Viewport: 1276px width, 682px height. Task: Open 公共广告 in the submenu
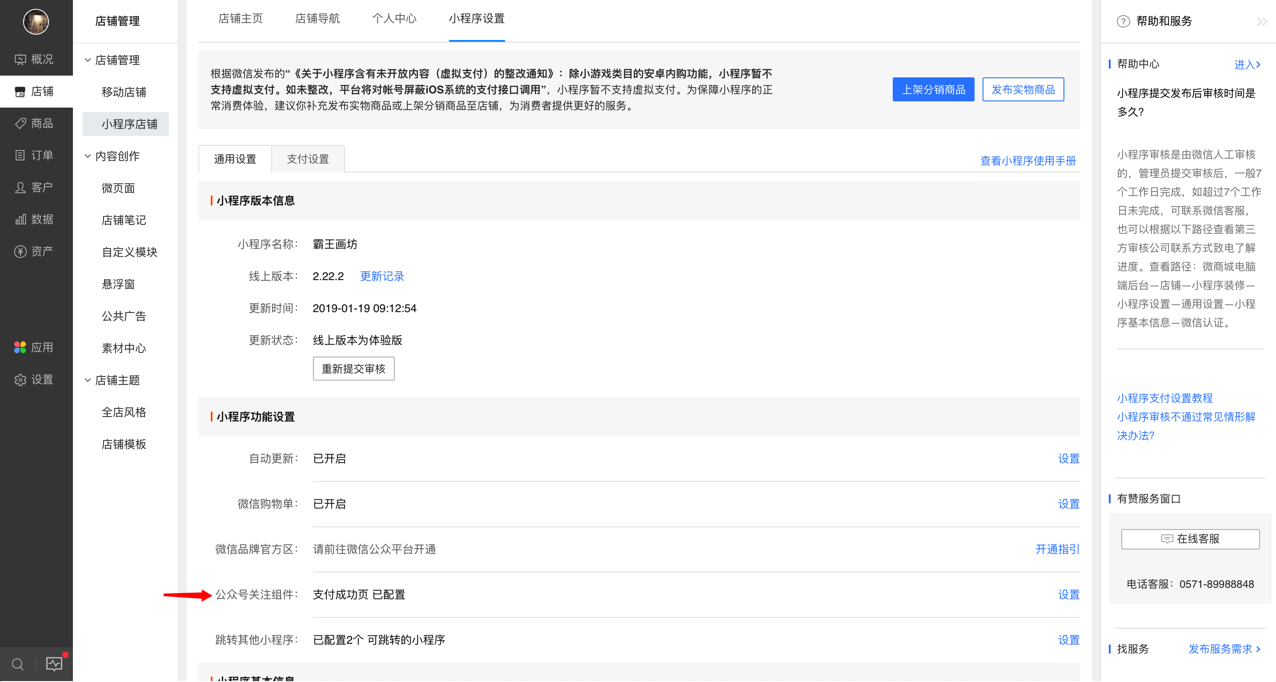click(x=124, y=317)
